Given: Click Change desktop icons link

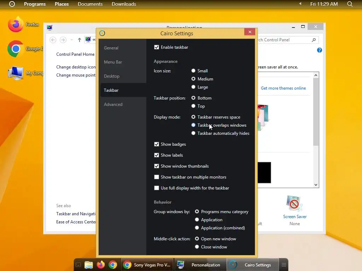Looking at the screenshot, I should [76, 67].
